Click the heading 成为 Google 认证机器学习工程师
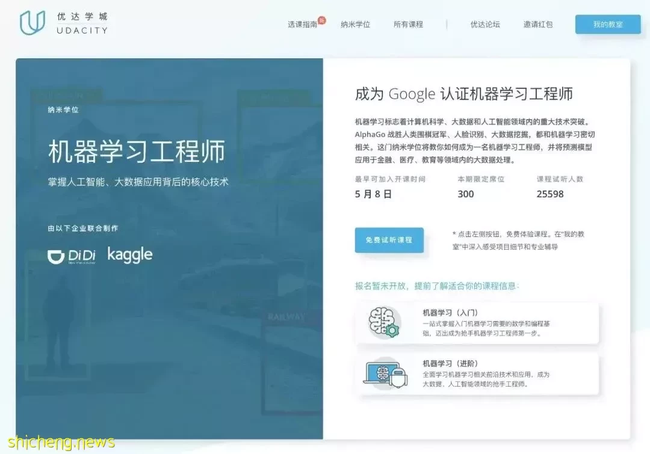This screenshot has width=650, height=454. [464, 94]
